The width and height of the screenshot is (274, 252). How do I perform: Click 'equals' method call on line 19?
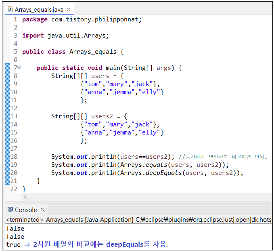[x=157, y=165]
